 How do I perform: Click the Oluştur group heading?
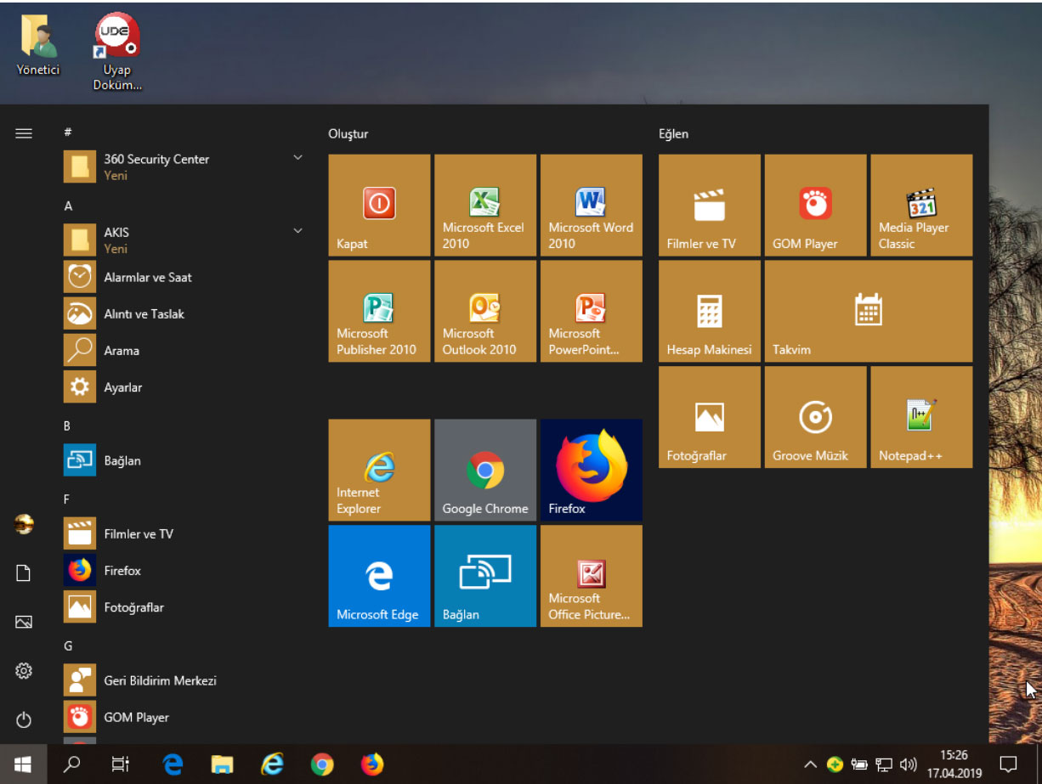click(x=348, y=133)
